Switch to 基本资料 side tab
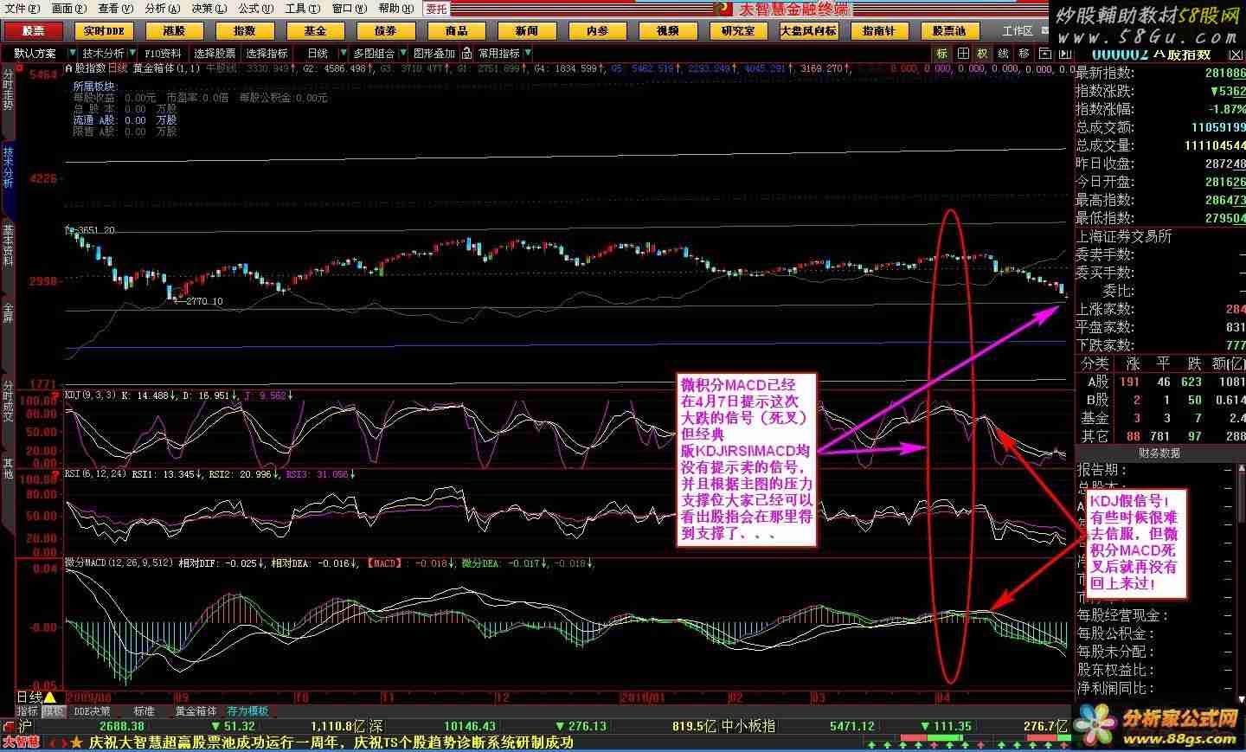Image resolution: width=1246 pixels, height=752 pixels. point(8,245)
